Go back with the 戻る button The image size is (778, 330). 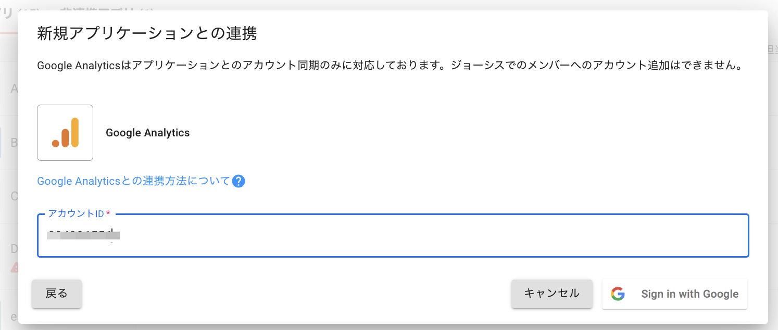click(x=57, y=294)
